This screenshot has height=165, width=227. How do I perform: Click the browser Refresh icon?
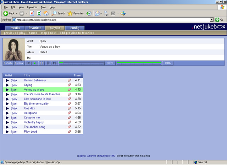(39, 14)
